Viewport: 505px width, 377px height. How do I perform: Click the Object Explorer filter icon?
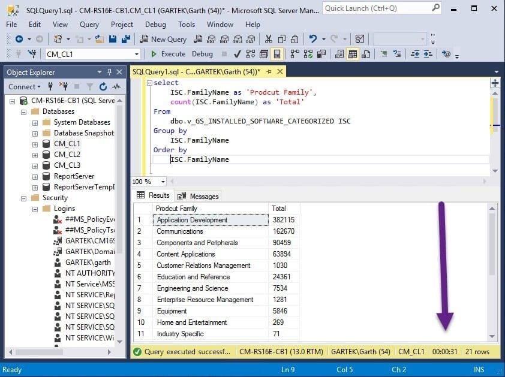pyautogui.click(x=90, y=86)
